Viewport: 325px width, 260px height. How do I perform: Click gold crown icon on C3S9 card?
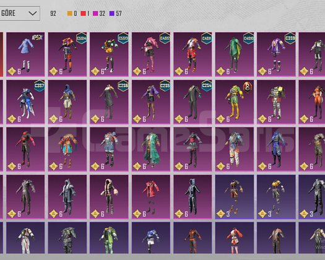coord(262,71)
